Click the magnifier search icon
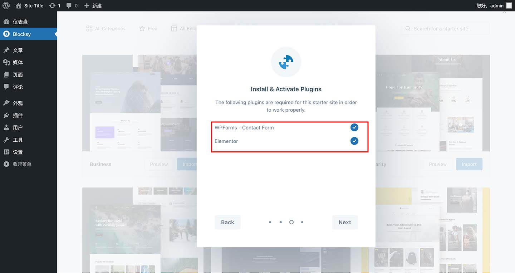The width and height of the screenshot is (515, 273). 408,29
